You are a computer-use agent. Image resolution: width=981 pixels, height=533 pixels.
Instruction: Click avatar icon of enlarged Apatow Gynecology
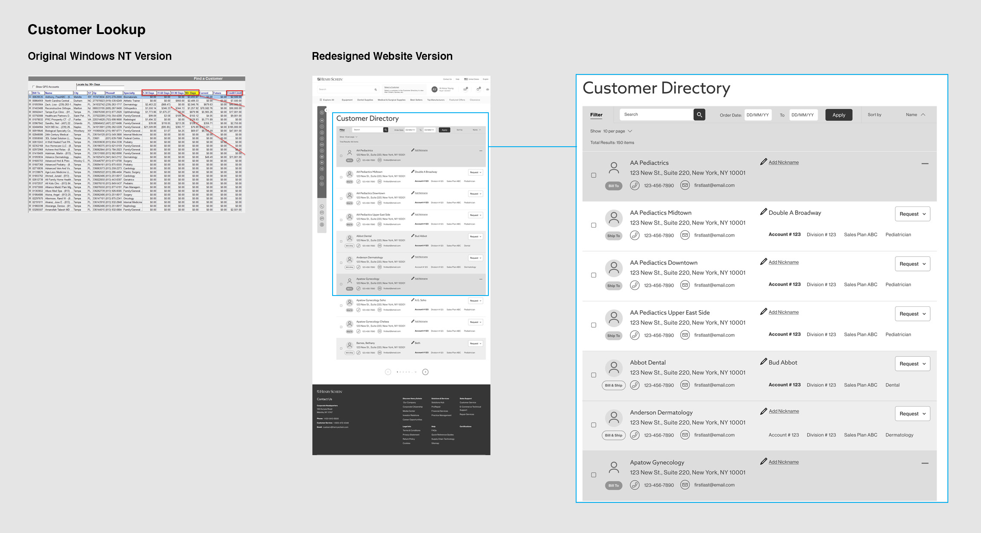coord(614,468)
